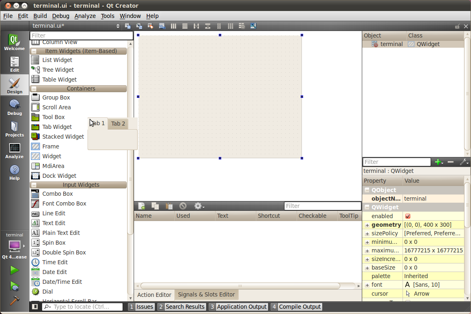This screenshot has height=314, width=471.
Task: Open the Projects mode
Action: tap(14, 129)
